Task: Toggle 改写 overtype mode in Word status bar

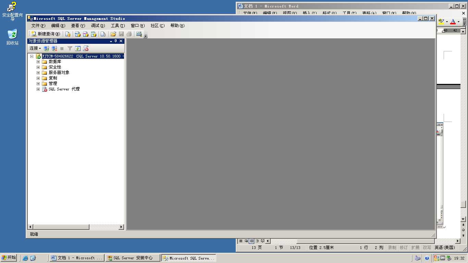Action: point(427,248)
